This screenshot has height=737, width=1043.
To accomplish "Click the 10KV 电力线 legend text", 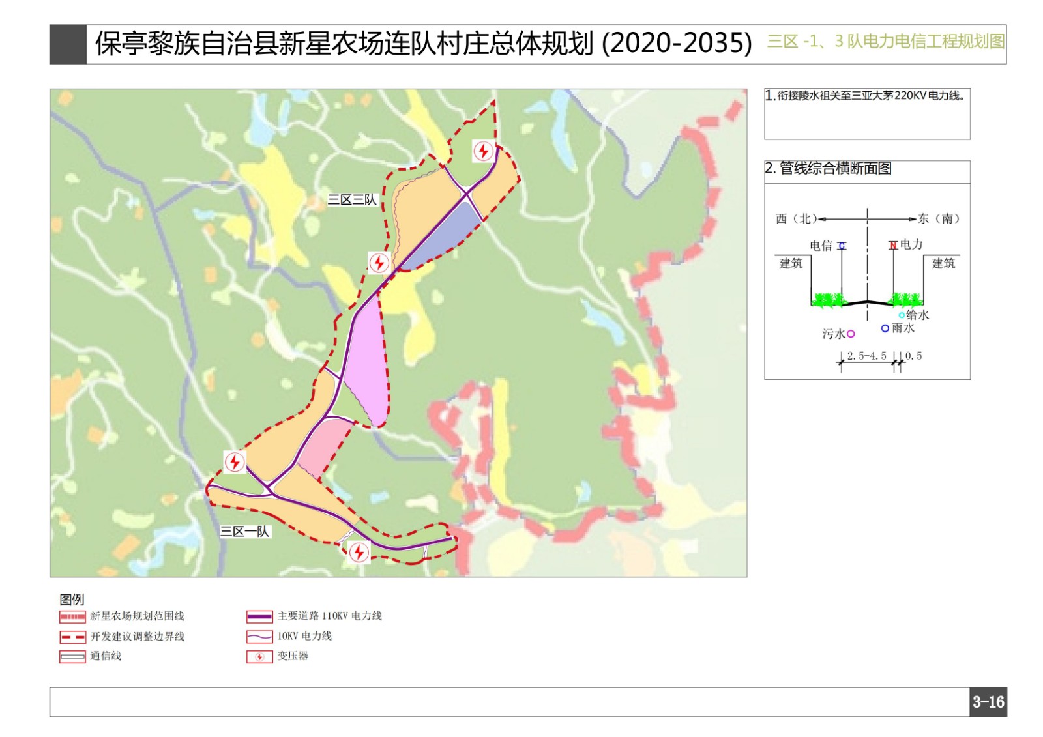I will (x=304, y=636).
